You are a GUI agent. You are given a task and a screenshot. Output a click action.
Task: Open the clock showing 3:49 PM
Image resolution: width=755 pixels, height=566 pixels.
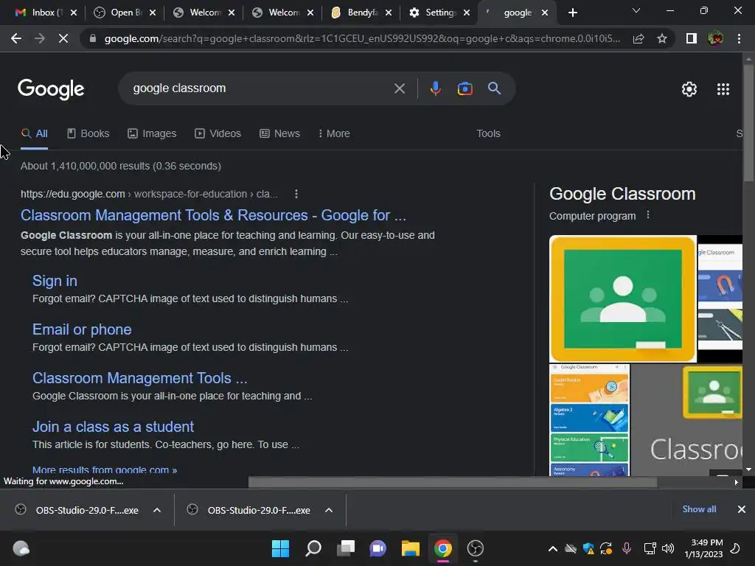(x=703, y=548)
